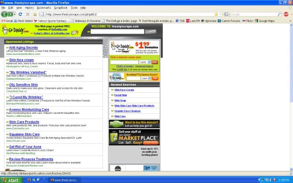Open Advanced Search link
Viewport: 293px width, 183px height.
144,66
